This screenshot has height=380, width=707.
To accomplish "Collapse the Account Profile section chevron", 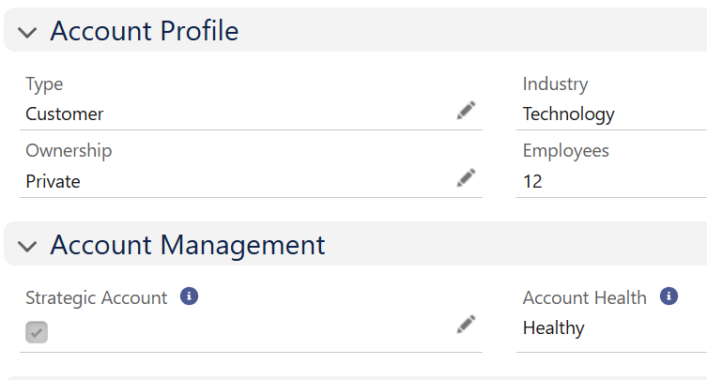I will coord(28,33).
